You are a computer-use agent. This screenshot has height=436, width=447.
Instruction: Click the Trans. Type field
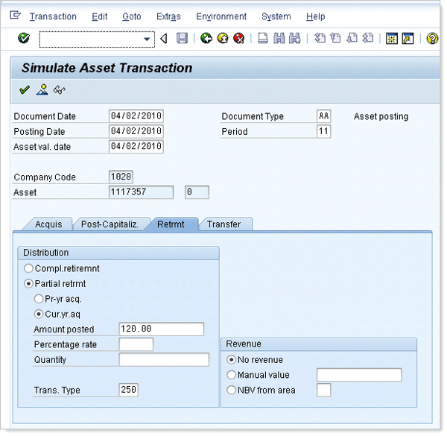128,390
